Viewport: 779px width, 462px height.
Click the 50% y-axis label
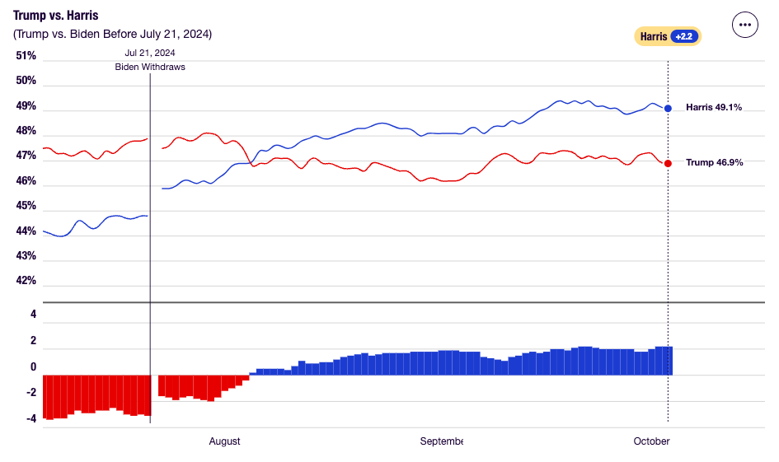(x=26, y=81)
